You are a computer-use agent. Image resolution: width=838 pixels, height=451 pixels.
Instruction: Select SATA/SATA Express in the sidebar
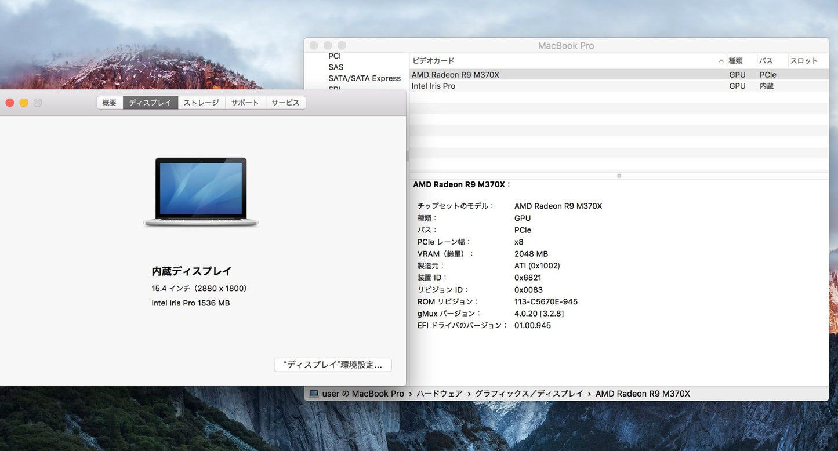(364, 78)
